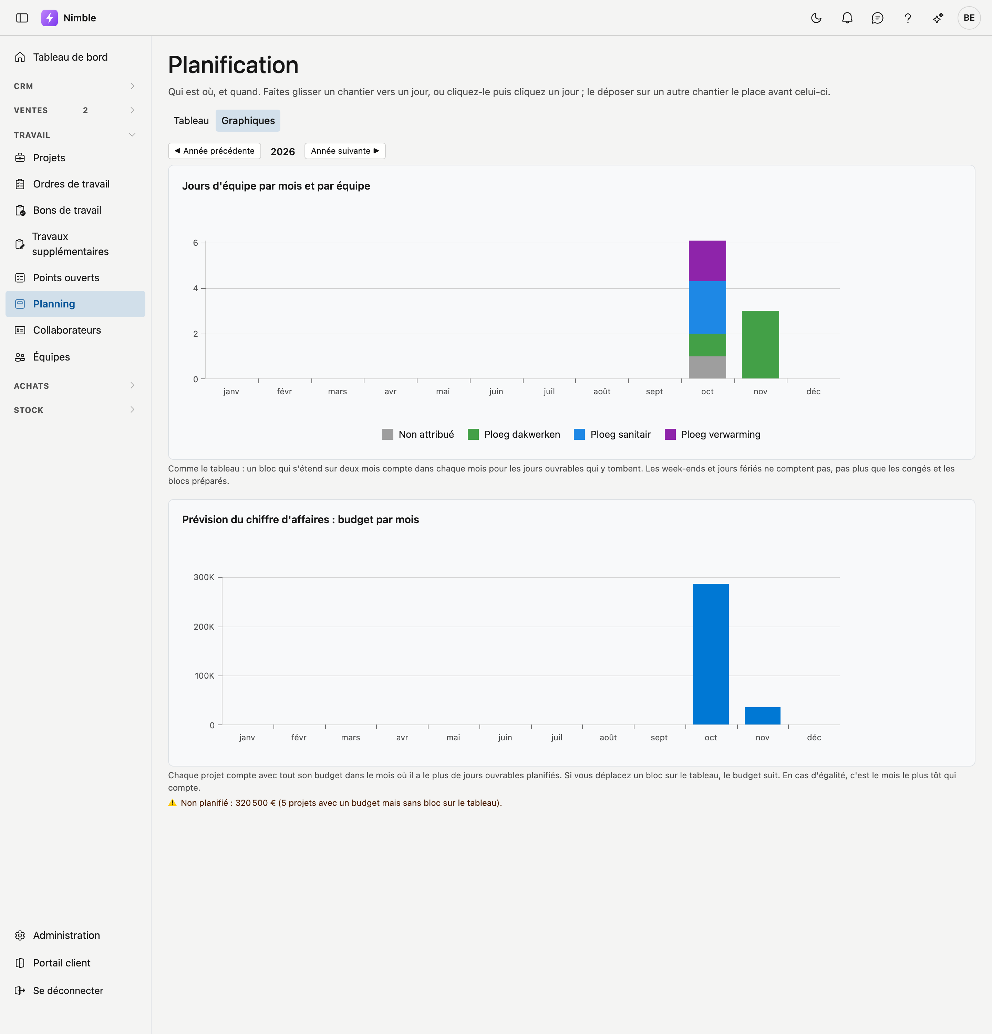Select the Graphiques tab
Screen dimensions: 992x1034
[x=248, y=121]
